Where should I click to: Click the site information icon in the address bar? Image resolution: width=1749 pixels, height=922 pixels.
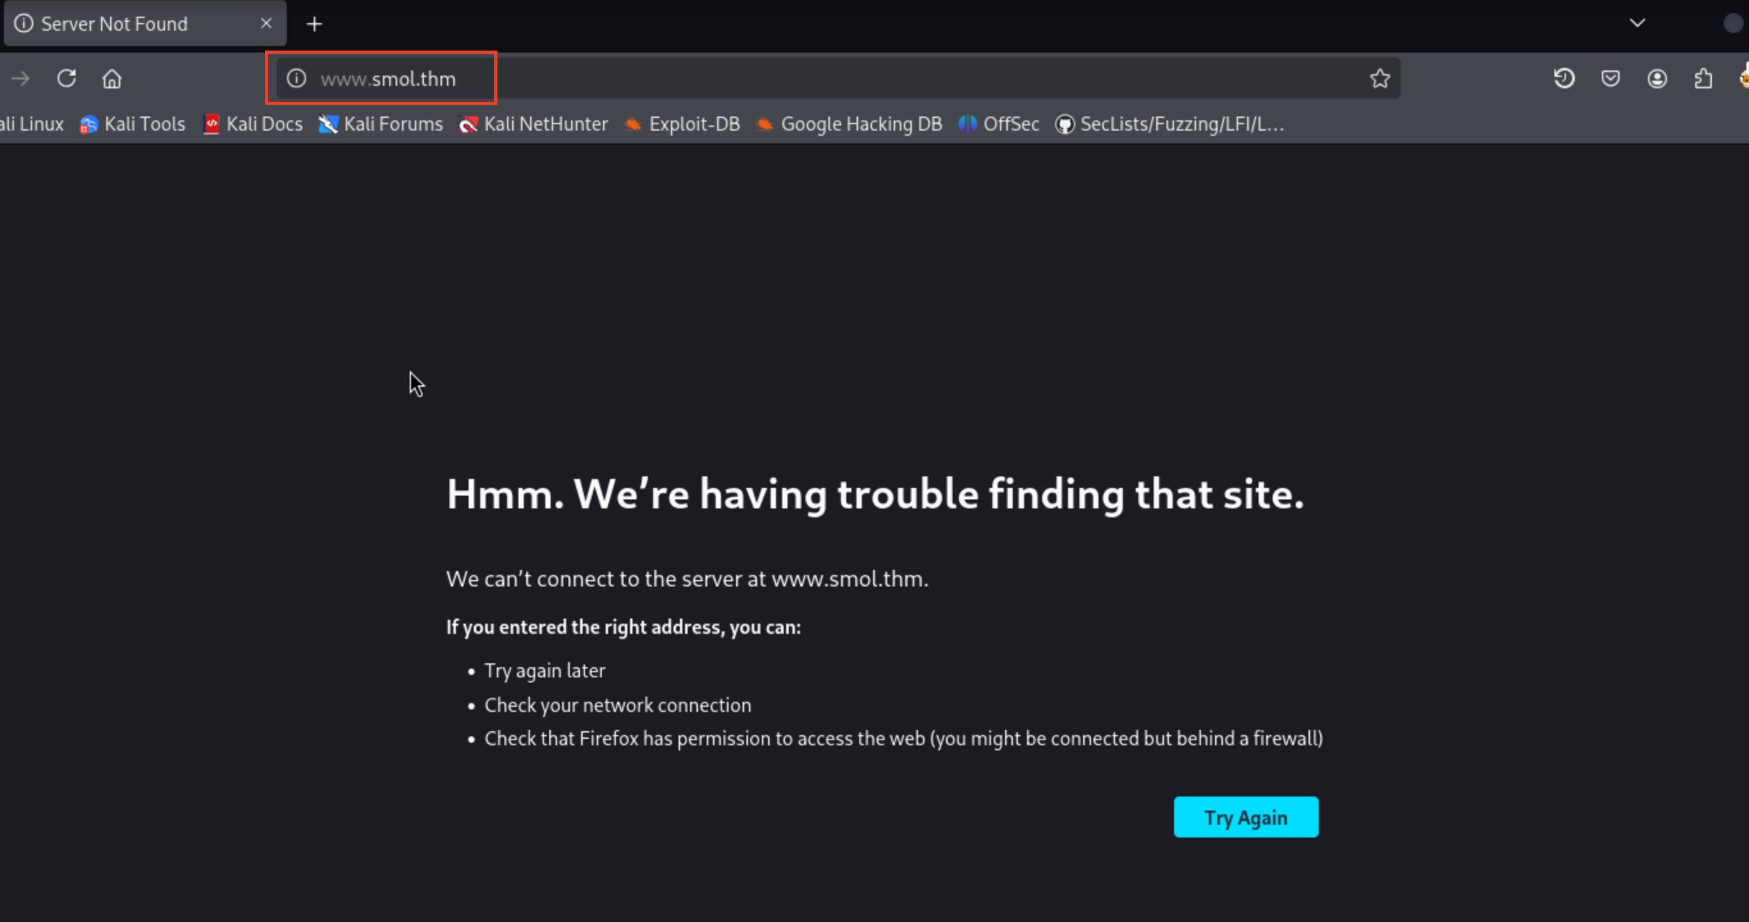pyautogui.click(x=296, y=79)
